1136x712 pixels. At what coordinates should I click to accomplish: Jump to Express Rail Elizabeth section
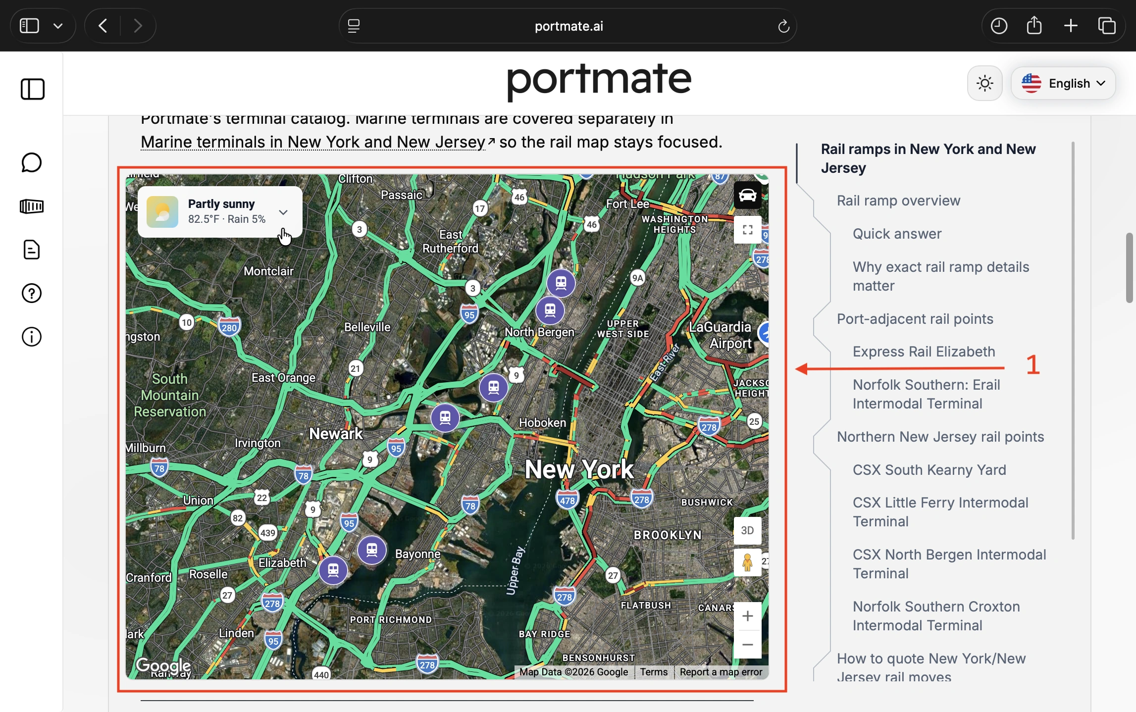point(924,352)
